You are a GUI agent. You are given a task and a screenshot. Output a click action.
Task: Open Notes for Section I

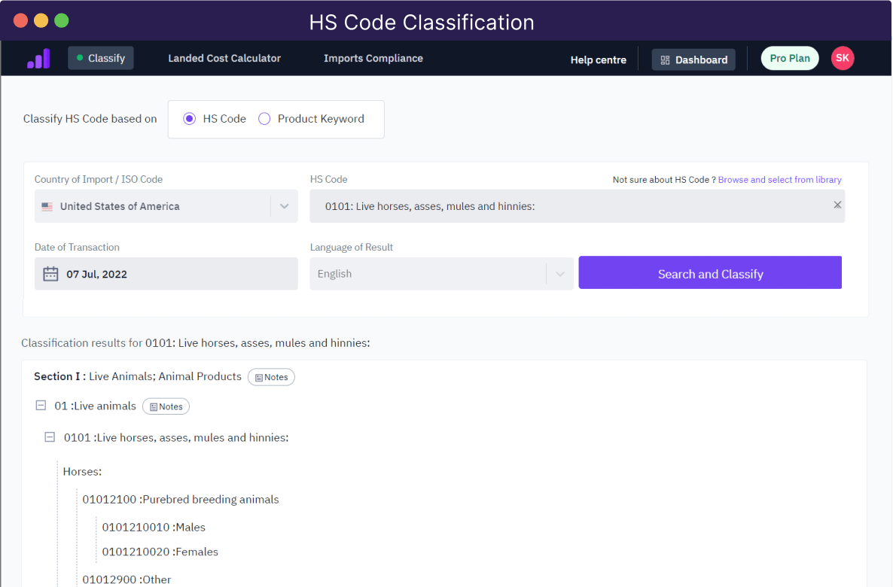click(271, 377)
